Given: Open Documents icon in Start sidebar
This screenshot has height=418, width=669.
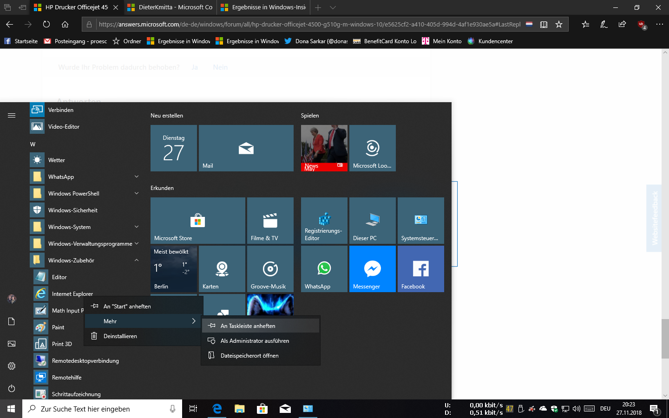Looking at the screenshot, I should tap(12, 321).
